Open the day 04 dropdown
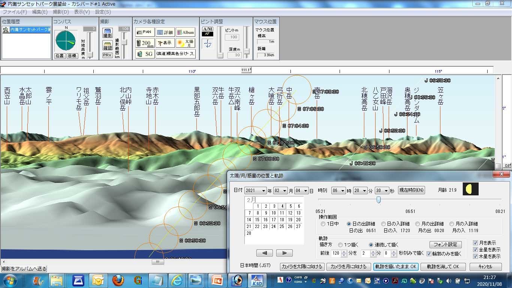Image resolution: width=512 pixels, height=288 pixels. (x=301, y=191)
